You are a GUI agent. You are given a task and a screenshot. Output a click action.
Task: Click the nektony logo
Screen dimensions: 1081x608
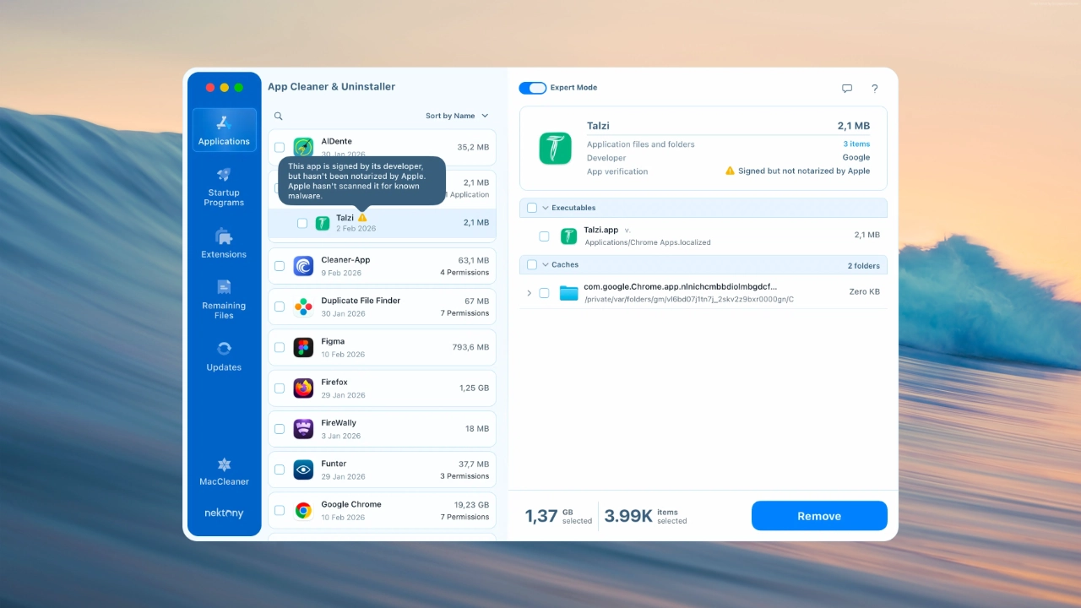click(x=224, y=513)
